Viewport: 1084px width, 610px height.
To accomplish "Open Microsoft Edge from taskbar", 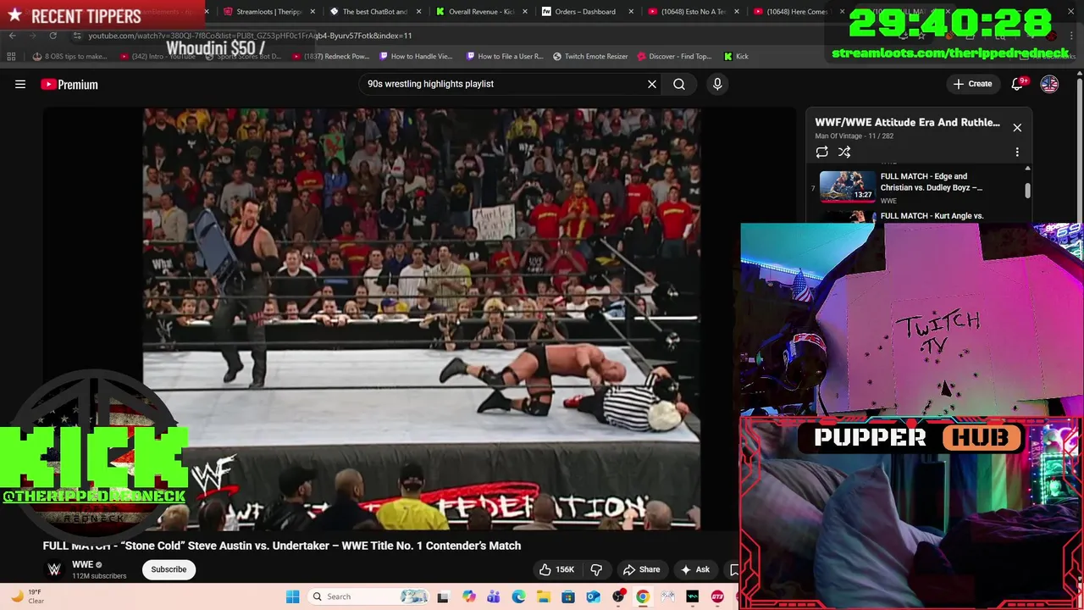I will (x=518, y=596).
